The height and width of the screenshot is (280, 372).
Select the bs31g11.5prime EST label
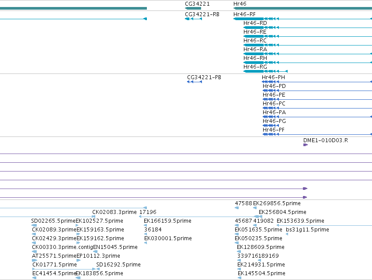tap(307, 229)
